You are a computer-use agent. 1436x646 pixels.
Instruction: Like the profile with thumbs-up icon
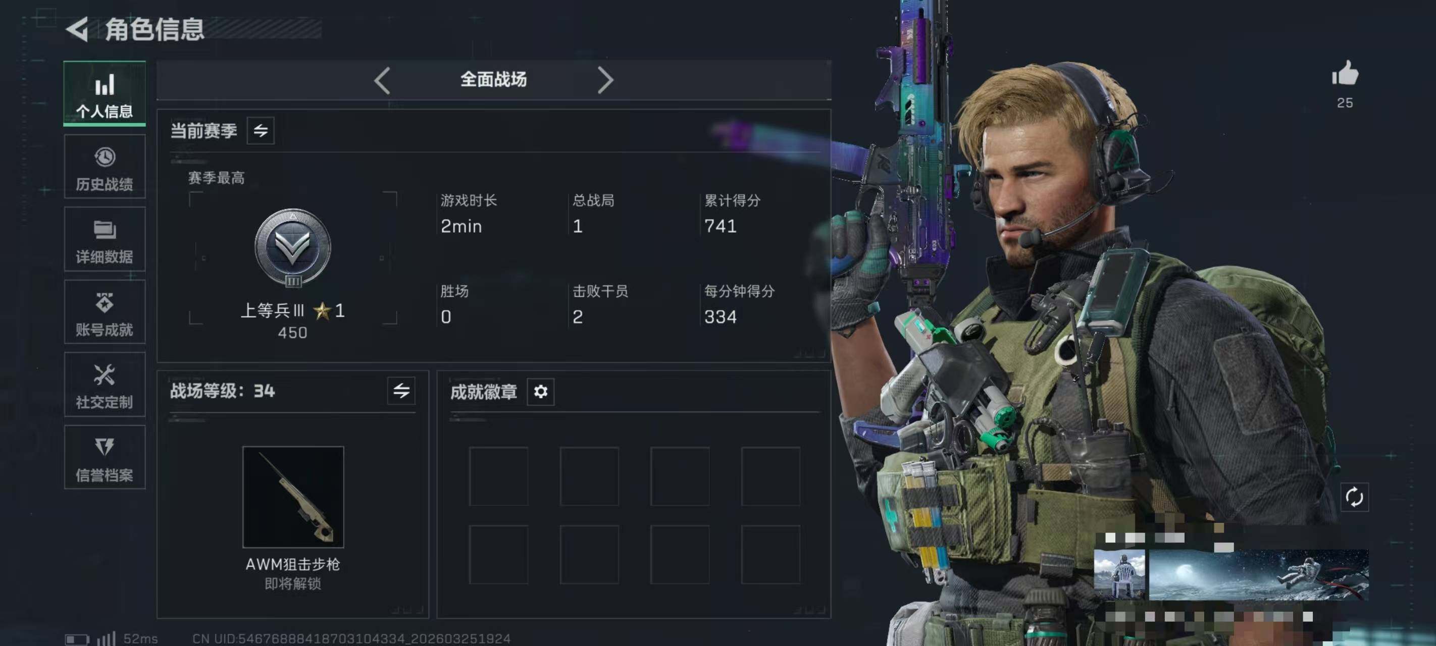point(1345,74)
